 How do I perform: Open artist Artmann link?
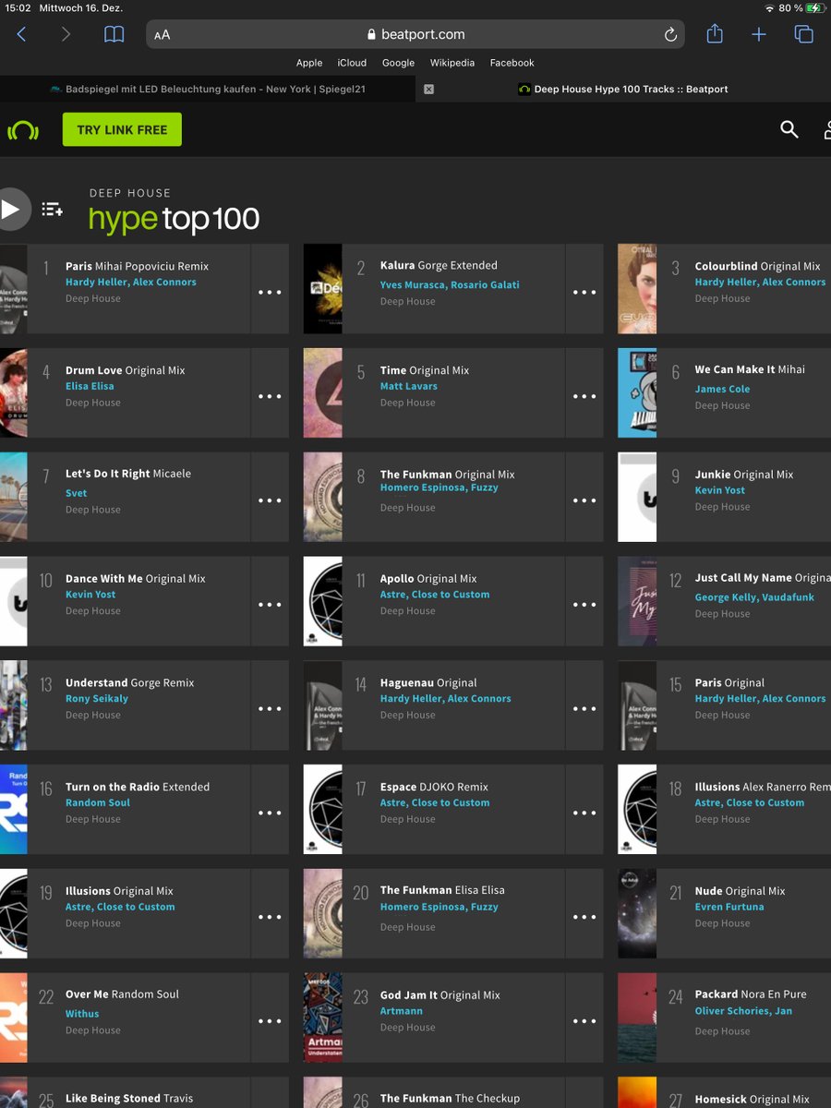click(x=402, y=1011)
